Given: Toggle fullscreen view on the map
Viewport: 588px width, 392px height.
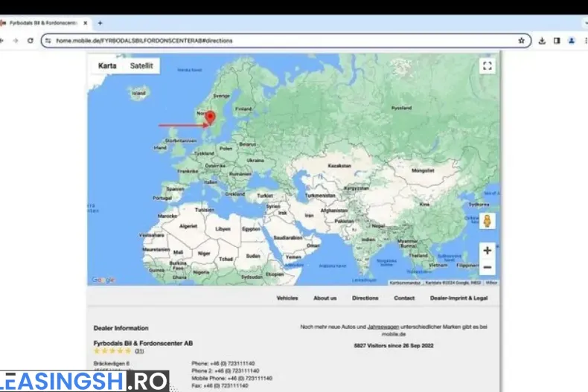Looking at the screenshot, I should pos(487,66).
